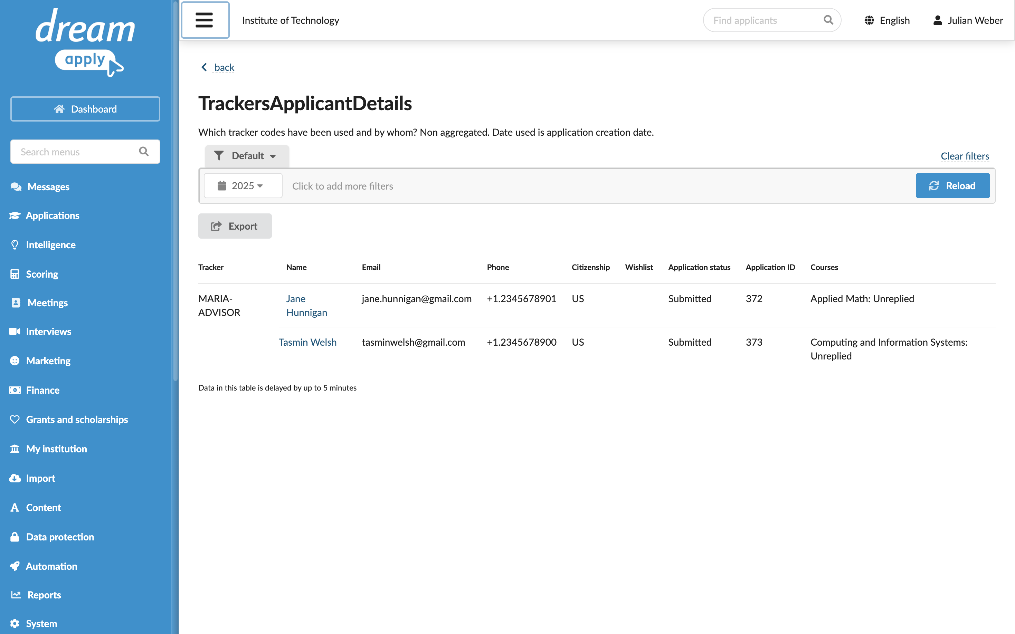Viewport: 1015px width, 634px height.
Task: Click the user profile icon
Action: click(x=937, y=20)
